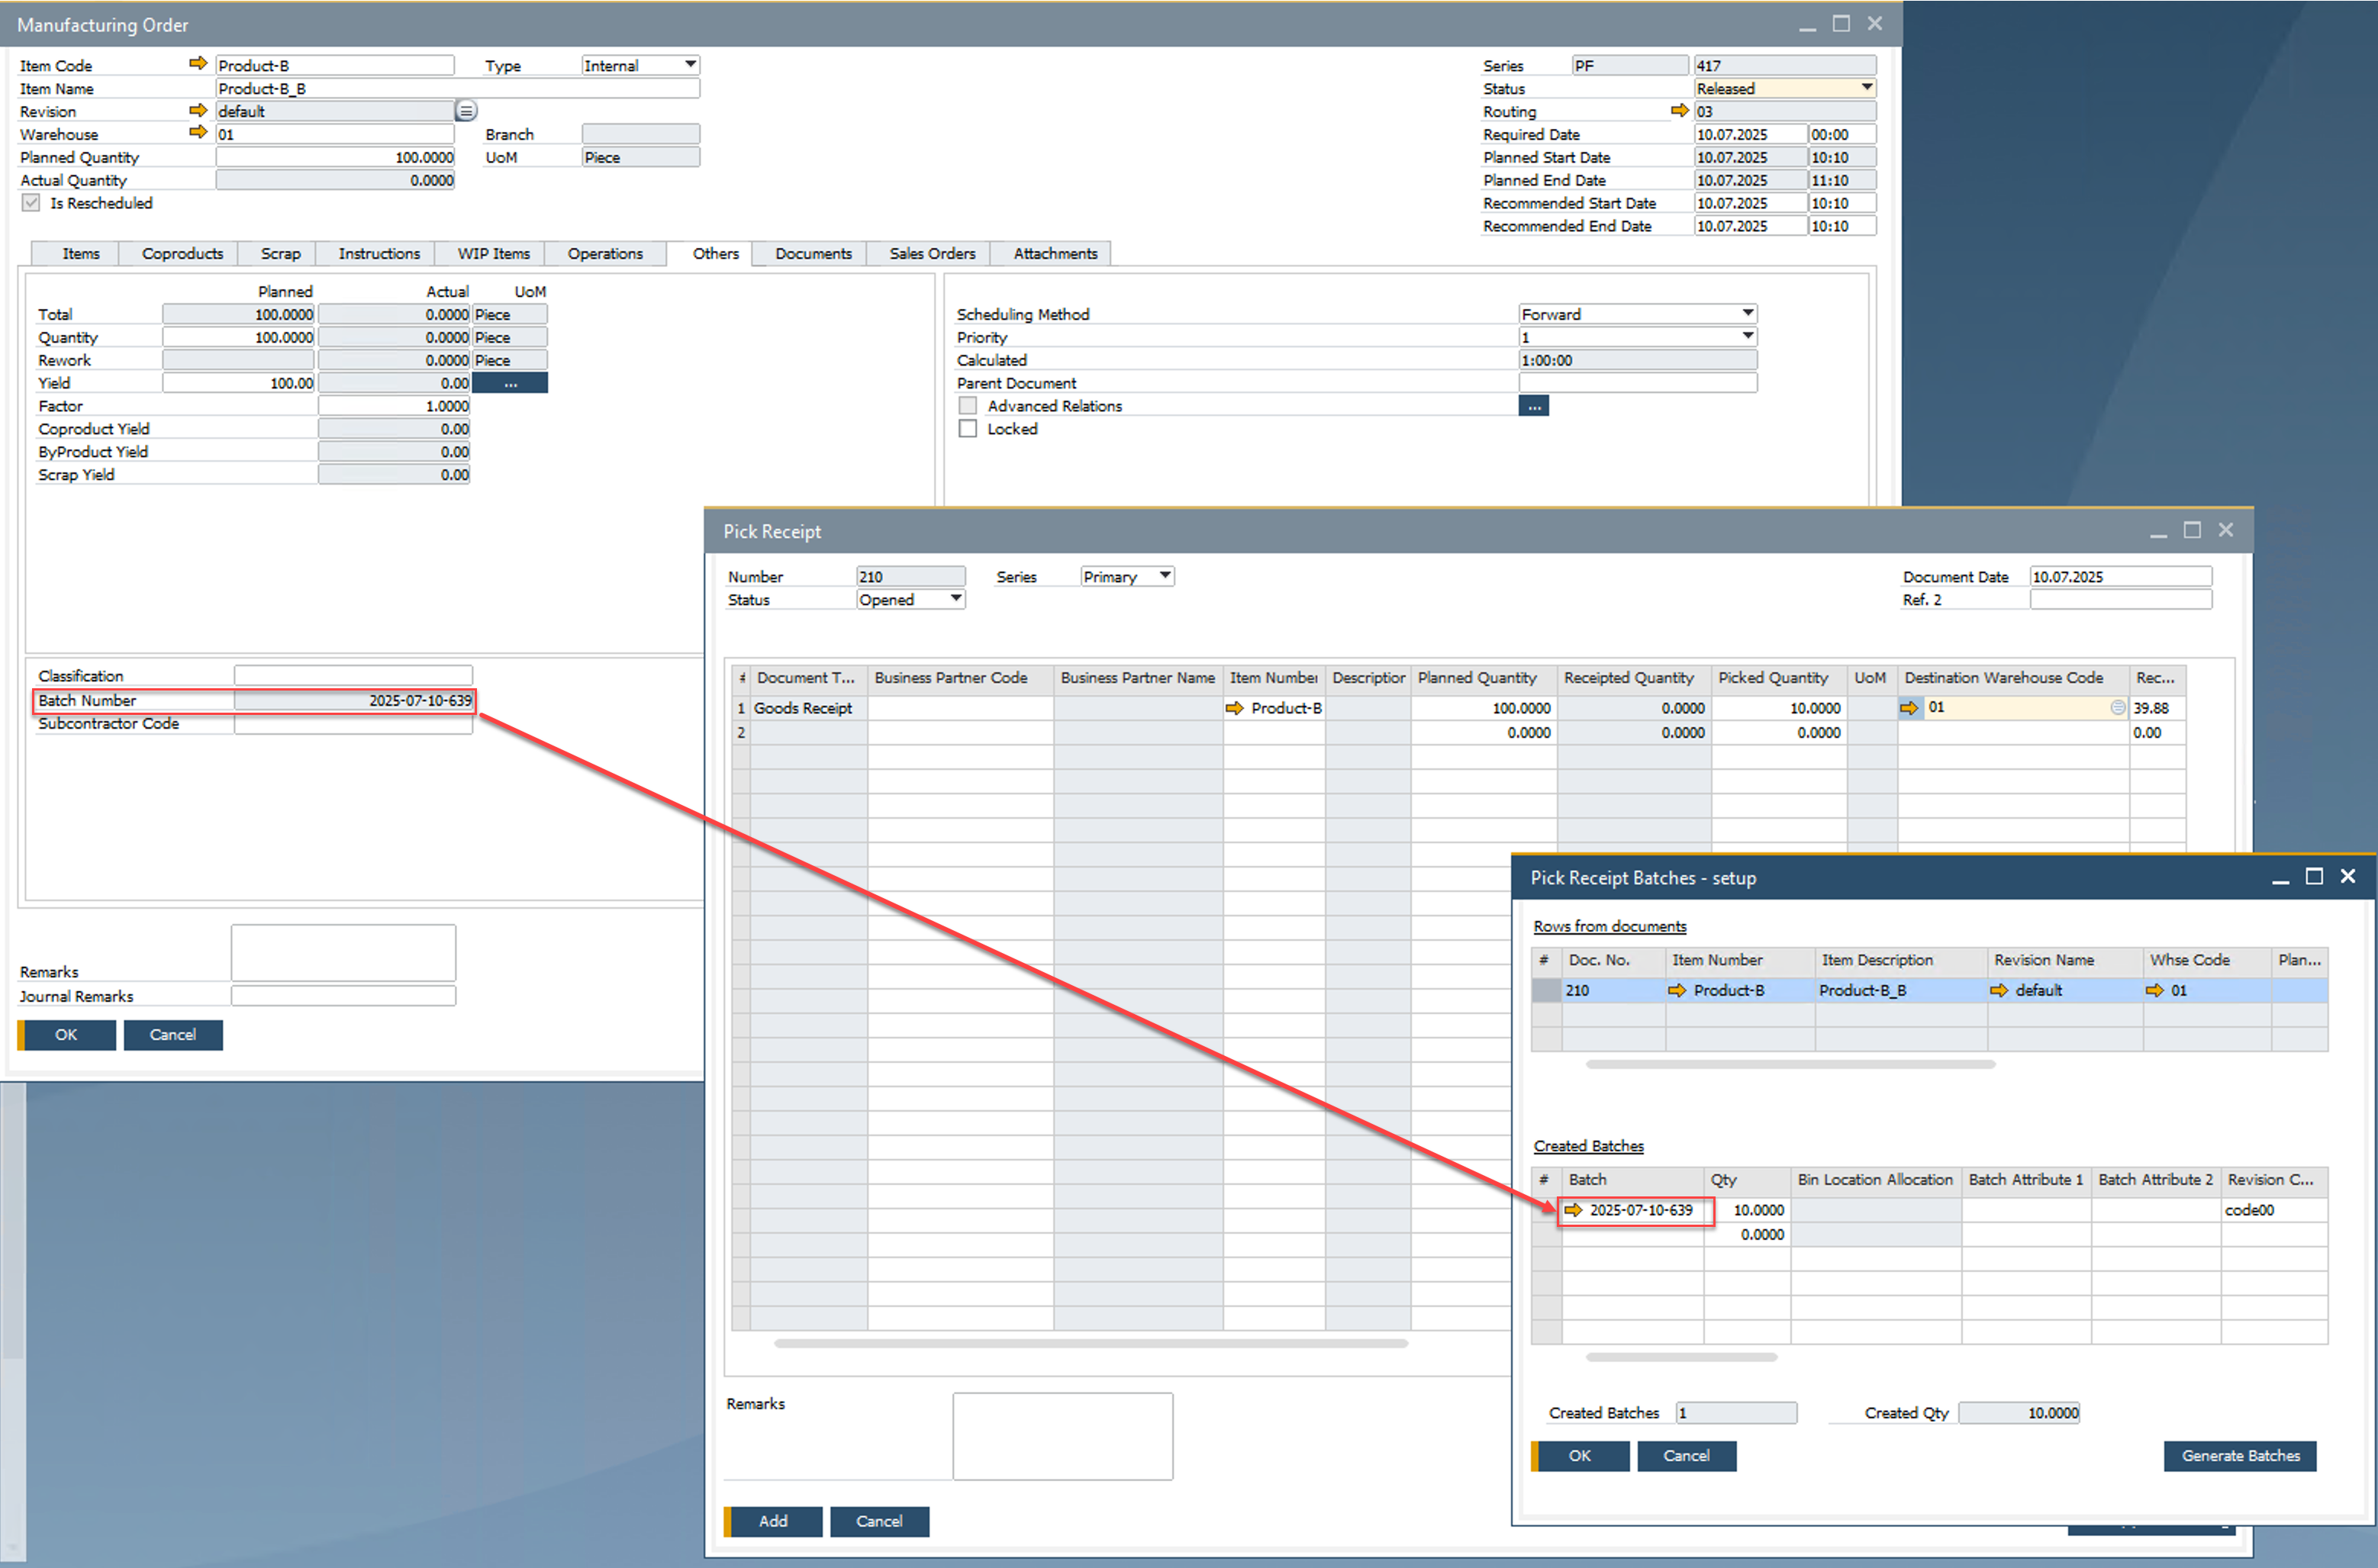Enable the Advanced Relations checkbox

tap(967, 405)
